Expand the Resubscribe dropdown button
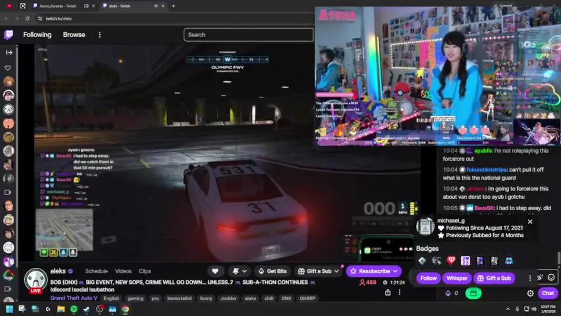 374,271
